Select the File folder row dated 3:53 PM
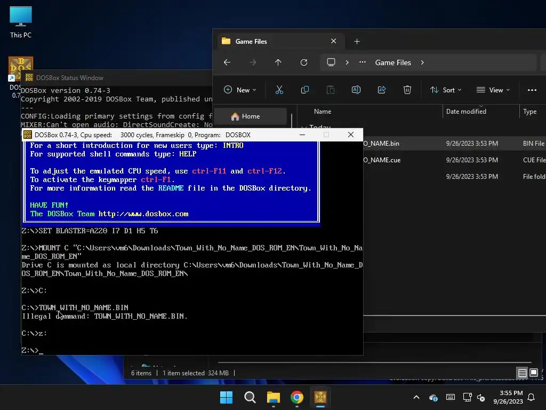The image size is (546, 410). 454,176
